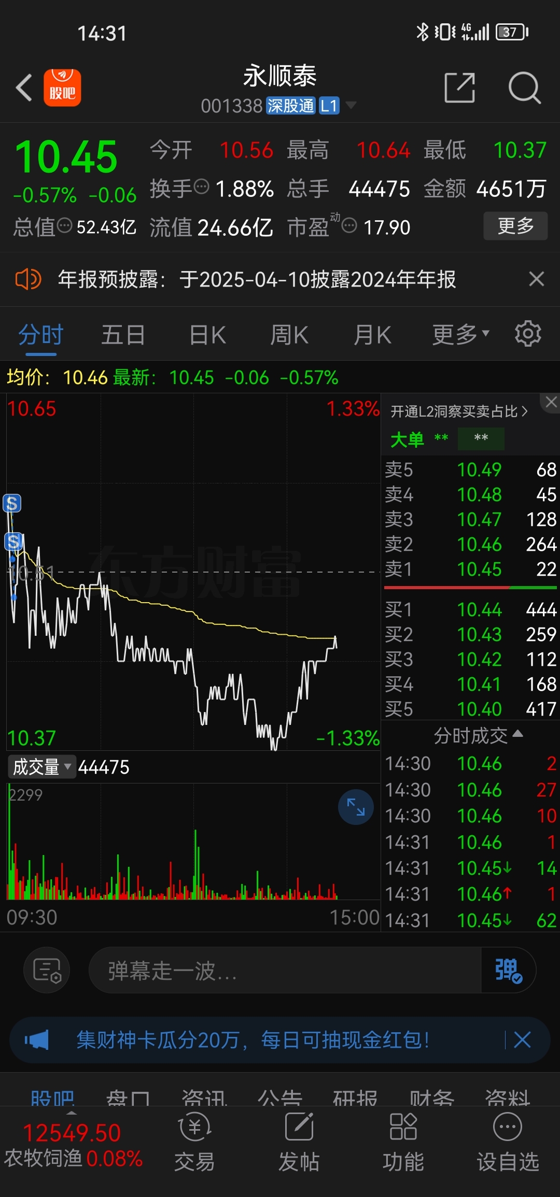Tap the 深股通 badge
Image resolution: width=560 pixels, height=1197 pixels.
click(291, 106)
